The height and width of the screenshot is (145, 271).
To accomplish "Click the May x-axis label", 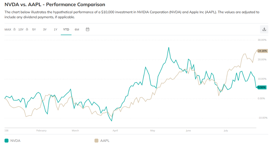I will 153,130.
